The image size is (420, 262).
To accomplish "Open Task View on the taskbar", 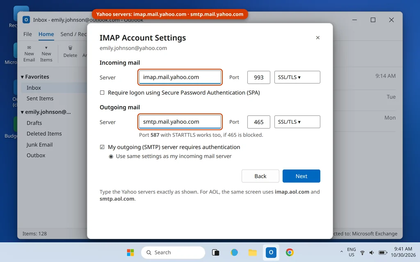I will [216, 252].
